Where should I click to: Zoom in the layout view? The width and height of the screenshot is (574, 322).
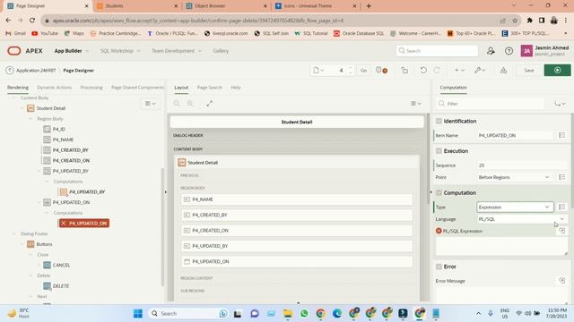coord(190,104)
